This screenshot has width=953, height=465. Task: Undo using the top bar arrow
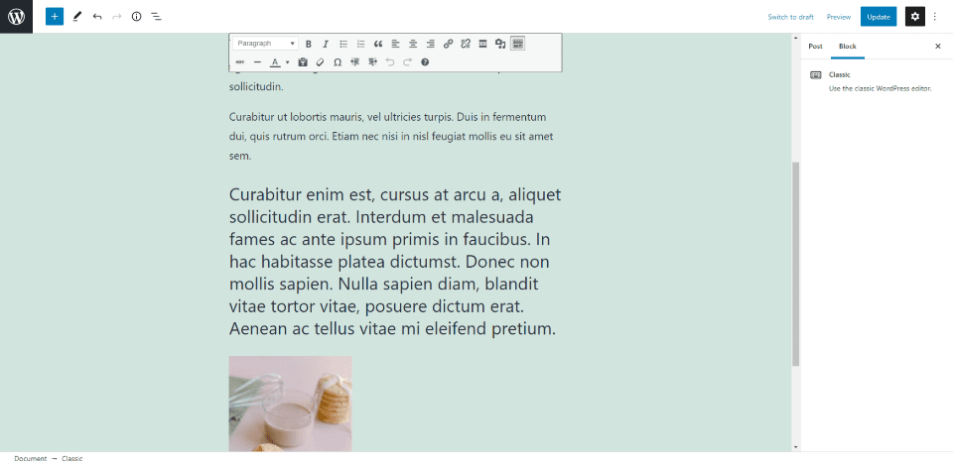tap(97, 17)
